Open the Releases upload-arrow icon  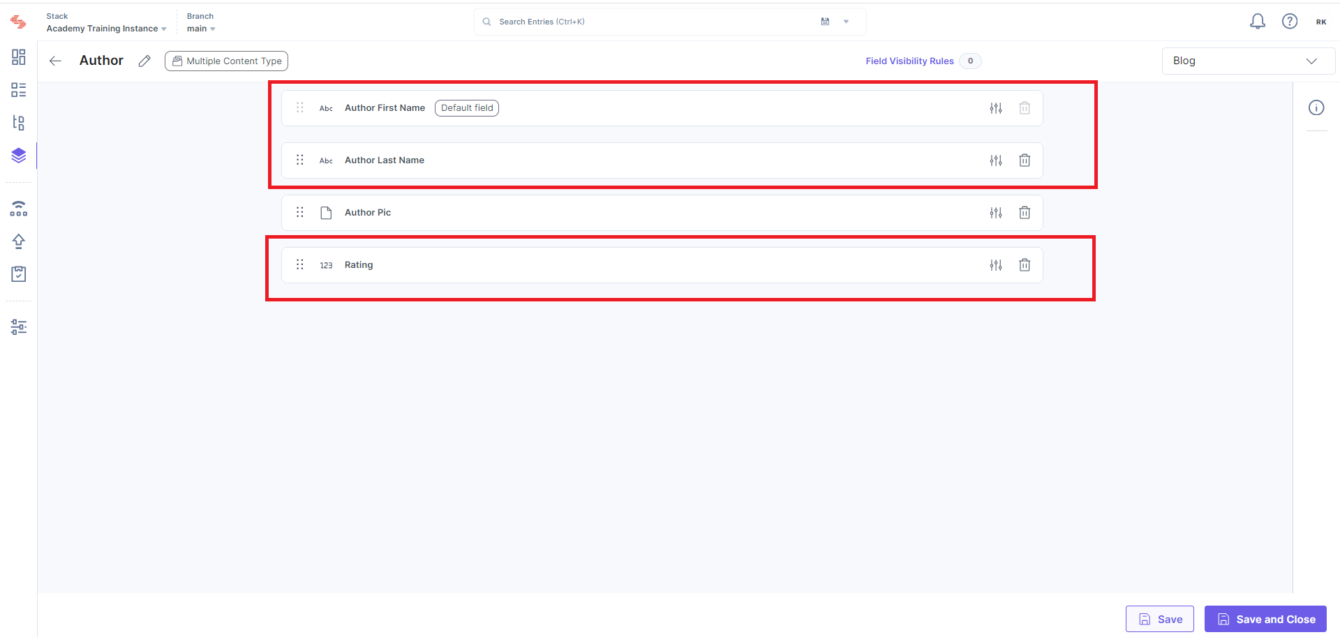19,241
